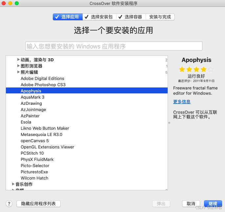
Task: Select the highlighted Apophysis row
Action: [87, 91]
